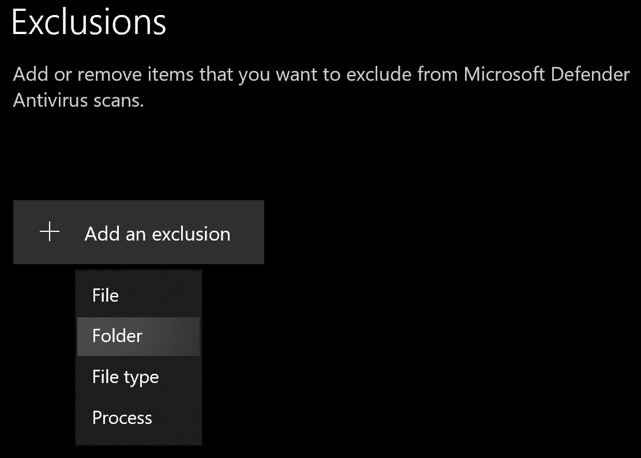The image size is (641, 458).
Task: Click the plus icon beside Add an exclusion
Action: 51,232
